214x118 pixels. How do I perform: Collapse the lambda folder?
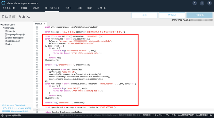click(3, 28)
